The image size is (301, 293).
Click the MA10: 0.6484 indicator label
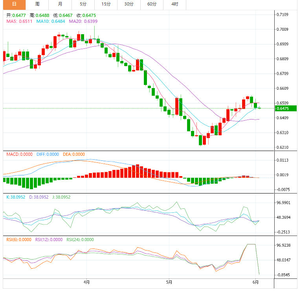point(51,21)
